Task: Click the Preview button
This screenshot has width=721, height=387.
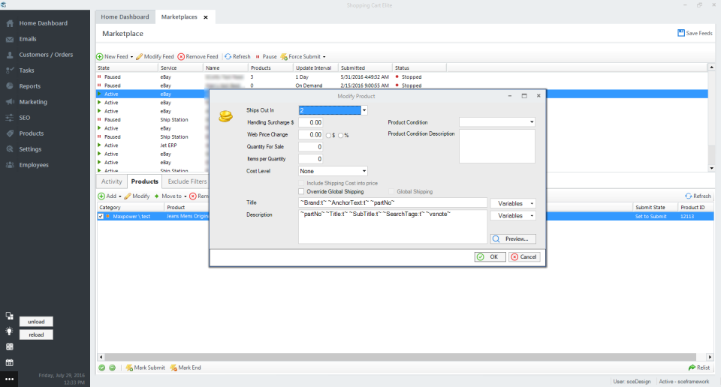Action: point(513,239)
